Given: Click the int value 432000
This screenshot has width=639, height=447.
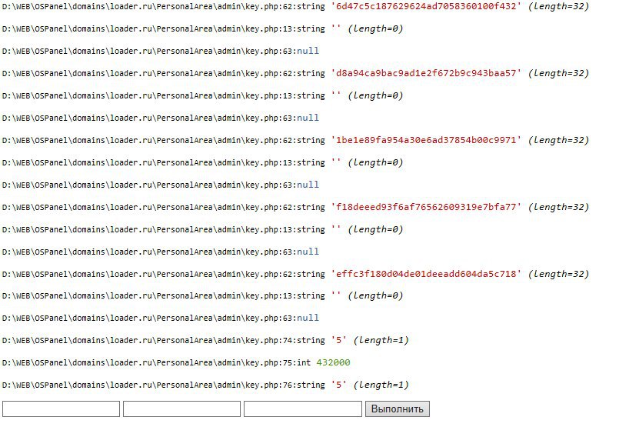Looking at the screenshot, I should pos(334,362).
